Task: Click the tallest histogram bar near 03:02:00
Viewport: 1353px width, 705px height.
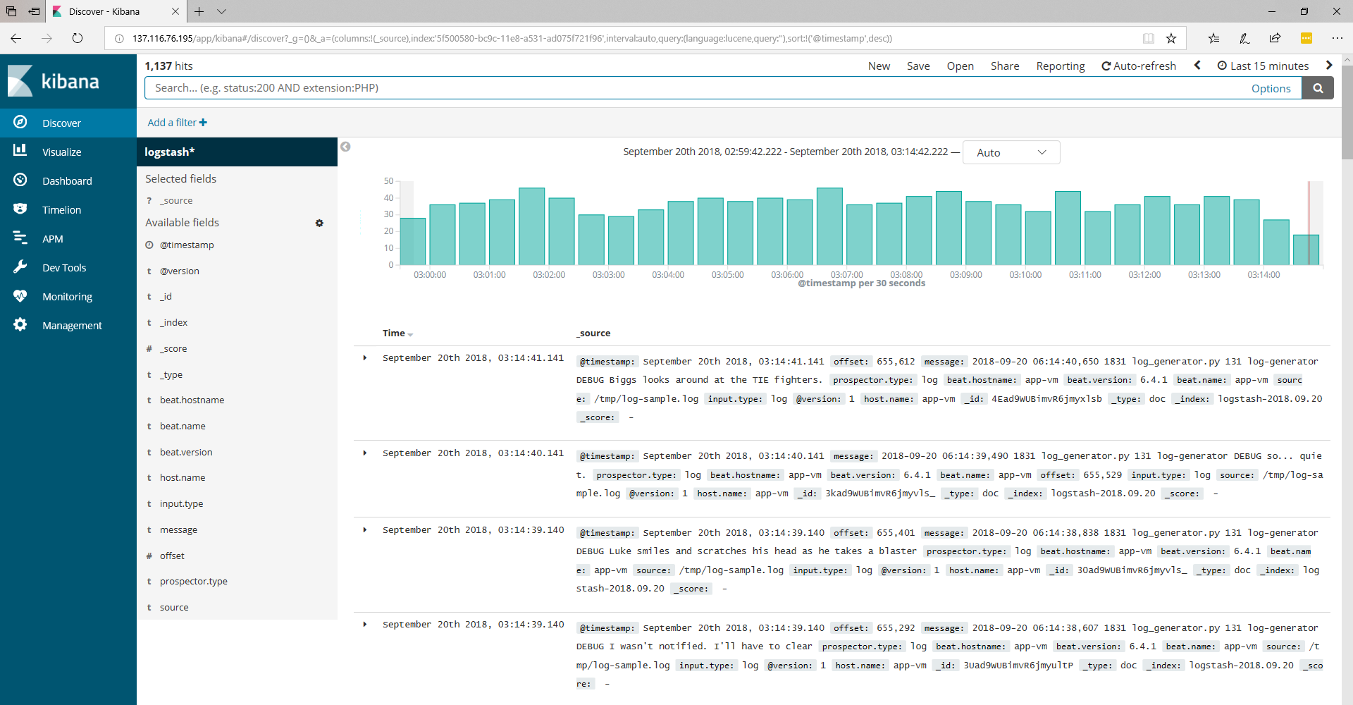Action: click(x=531, y=226)
